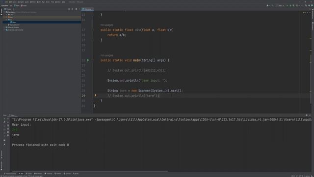Click the String term Scanner line
The width and height of the screenshot is (314, 177).
145,90
